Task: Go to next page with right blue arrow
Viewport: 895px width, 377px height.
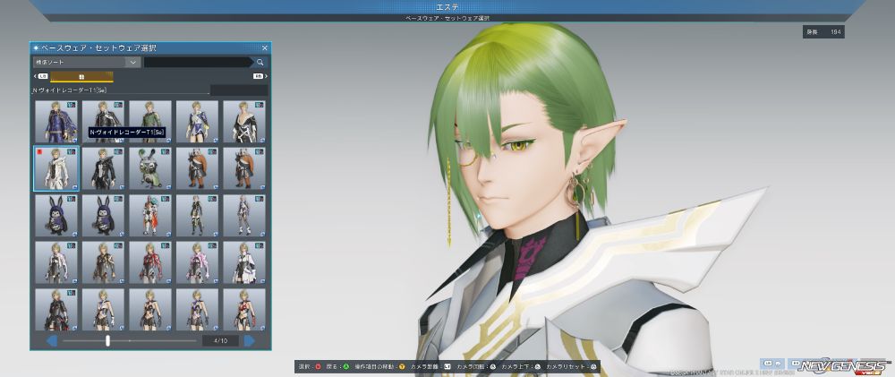Action: (x=250, y=341)
